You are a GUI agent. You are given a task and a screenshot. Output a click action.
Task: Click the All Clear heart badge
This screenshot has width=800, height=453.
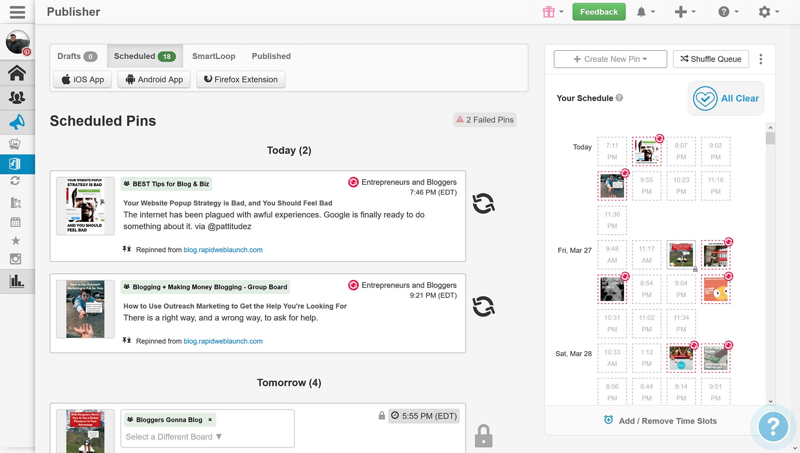point(726,99)
